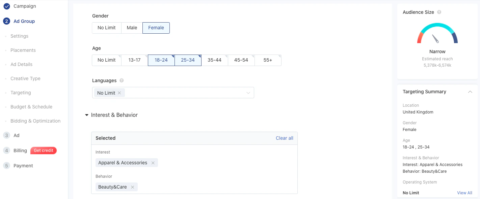The height and width of the screenshot is (199, 480).
Task: Click the Campaign completed checkmark icon
Action: [6, 6]
